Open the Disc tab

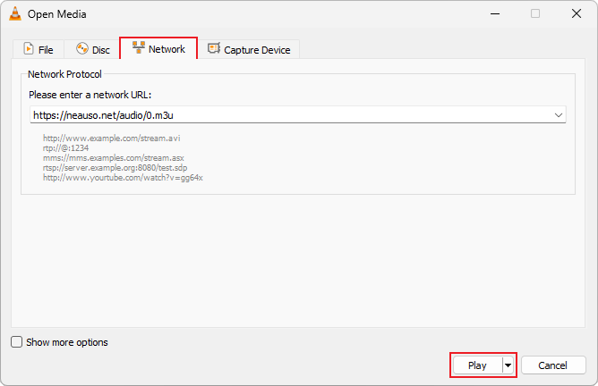[92, 50]
